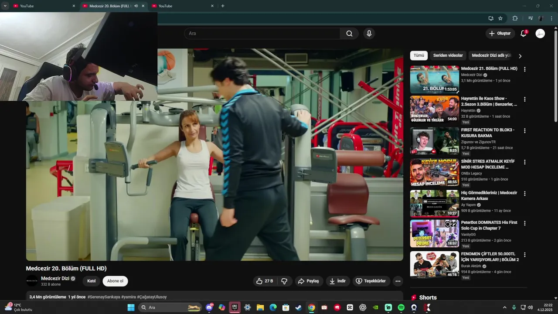Open options for Hiç Görmedikleriniz Medcezir video

[524, 193]
